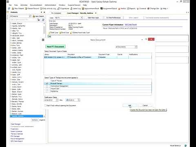Open Reports from the toolbar
The height and width of the screenshot is (147, 196).
pos(131,9)
